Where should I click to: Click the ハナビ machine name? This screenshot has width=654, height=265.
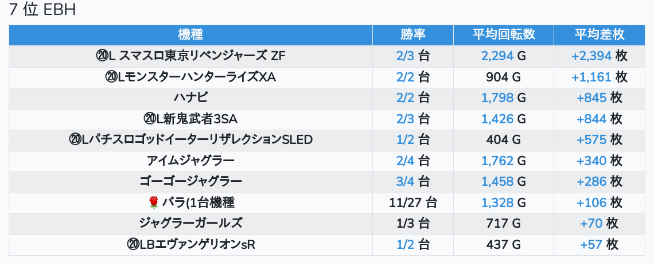click(x=190, y=98)
